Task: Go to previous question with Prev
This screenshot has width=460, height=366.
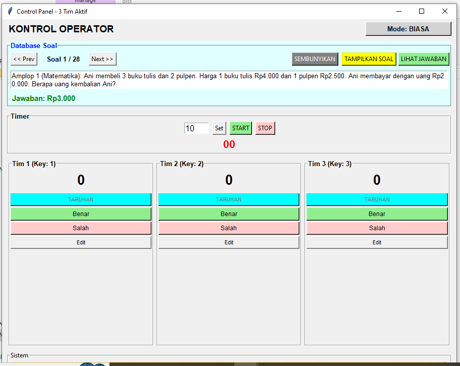Action: pyautogui.click(x=24, y=59)
